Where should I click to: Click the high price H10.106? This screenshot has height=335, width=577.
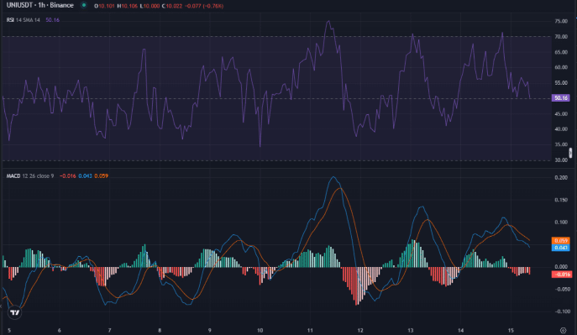128,6
